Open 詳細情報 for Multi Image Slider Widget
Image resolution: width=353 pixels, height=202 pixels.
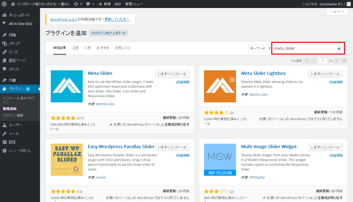point(336,155)
